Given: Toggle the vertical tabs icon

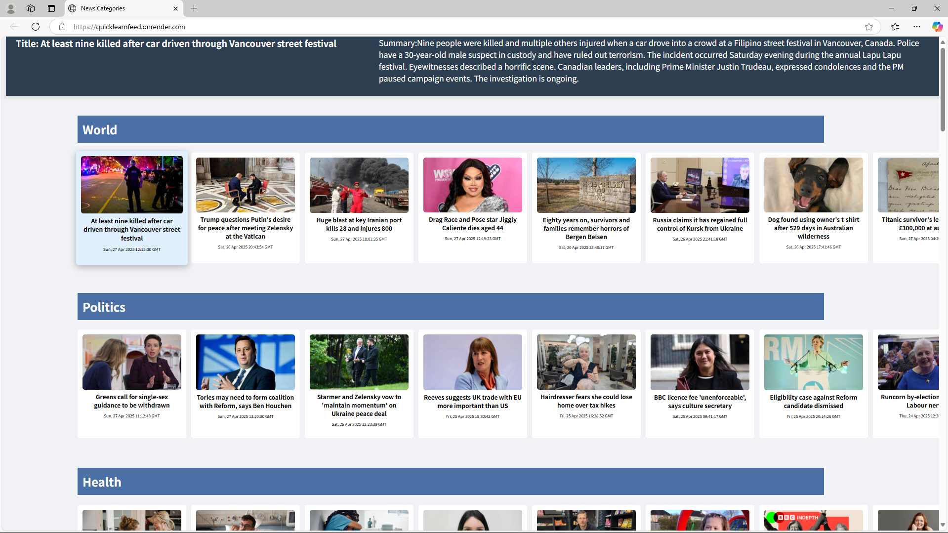Looking at the screenshot, I should (x=51, y=8).
